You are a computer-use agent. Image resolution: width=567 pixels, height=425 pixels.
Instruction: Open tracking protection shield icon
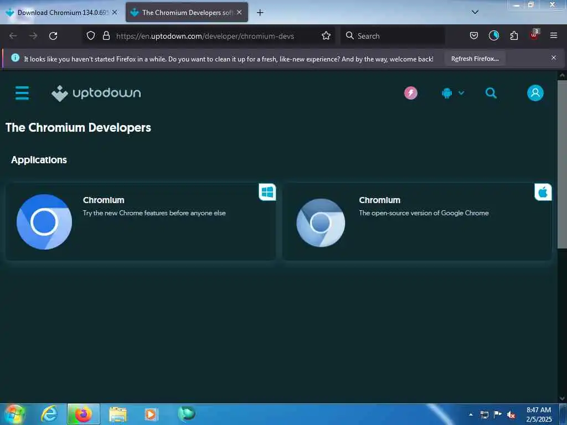pyautogui.click(x=91, y=36)
